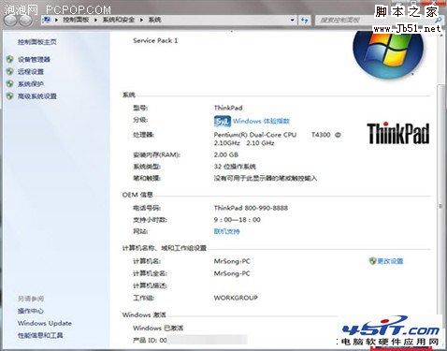Click the 更改设置 link

[390, 261]
